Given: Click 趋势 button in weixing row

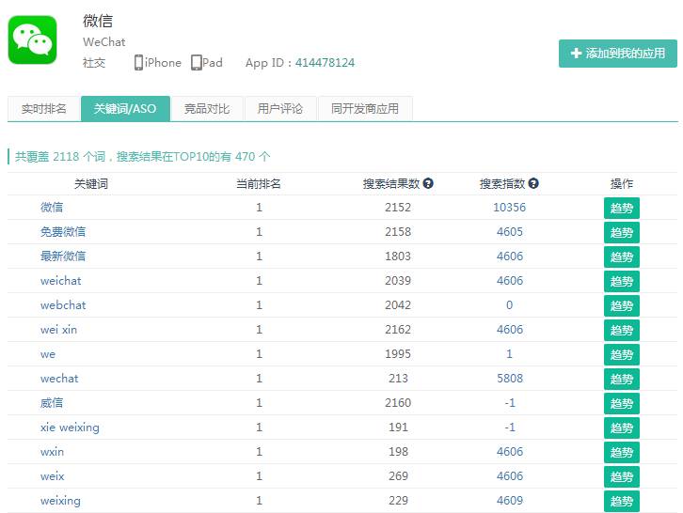Looking at the screenshot, I should tap(622, 501).
